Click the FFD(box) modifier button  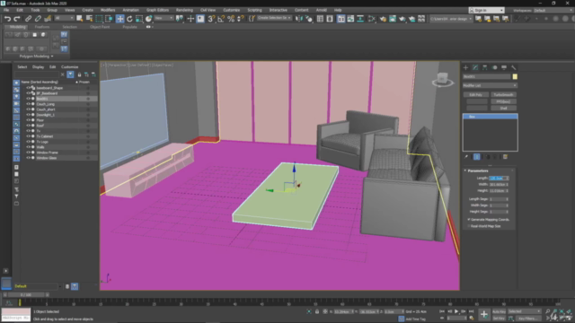pos(503,101)
